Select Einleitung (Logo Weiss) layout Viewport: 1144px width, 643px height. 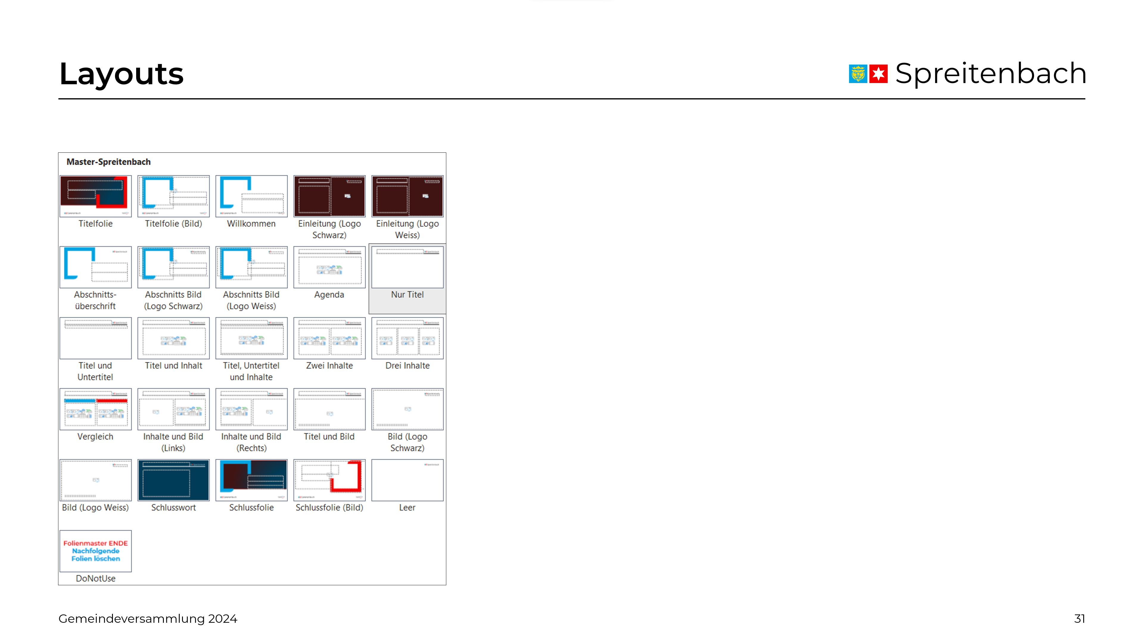pyautogui.click(x=407, y=196)
